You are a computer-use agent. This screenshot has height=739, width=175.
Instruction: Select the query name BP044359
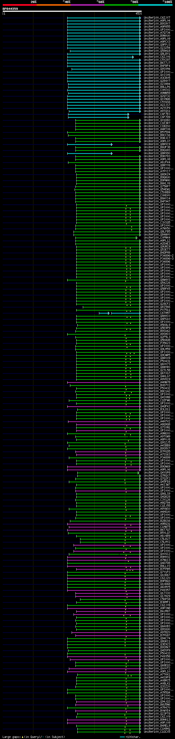click(10, 9)
